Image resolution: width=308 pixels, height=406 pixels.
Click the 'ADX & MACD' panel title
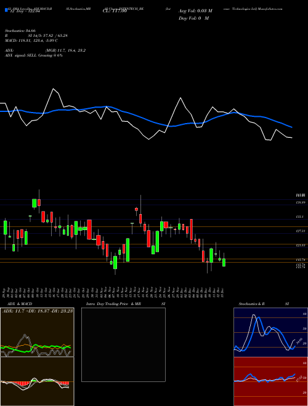pos(20,304)
